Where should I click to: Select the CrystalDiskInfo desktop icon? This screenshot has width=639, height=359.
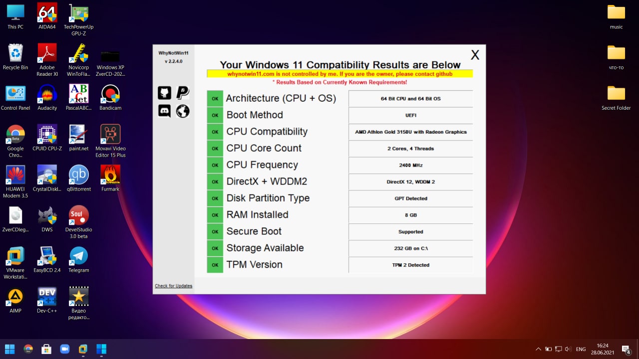[x=47, y=179]
